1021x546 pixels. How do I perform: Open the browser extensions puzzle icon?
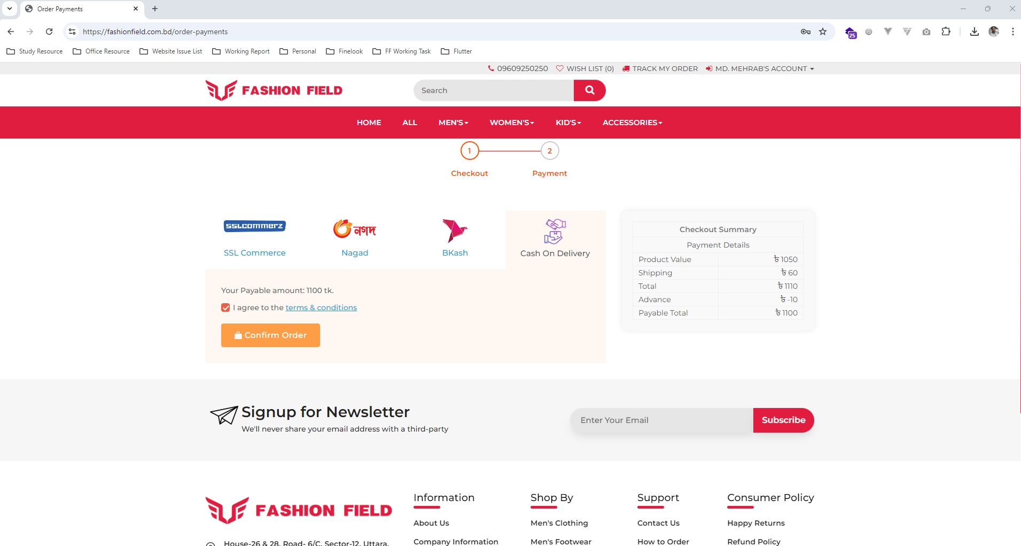(x=946, y=32)
